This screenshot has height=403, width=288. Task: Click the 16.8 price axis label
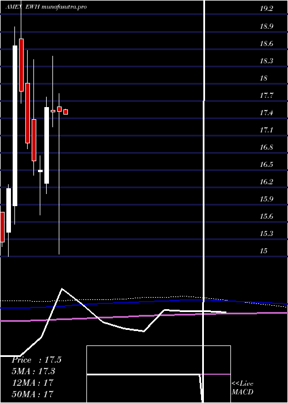point(266,147)
